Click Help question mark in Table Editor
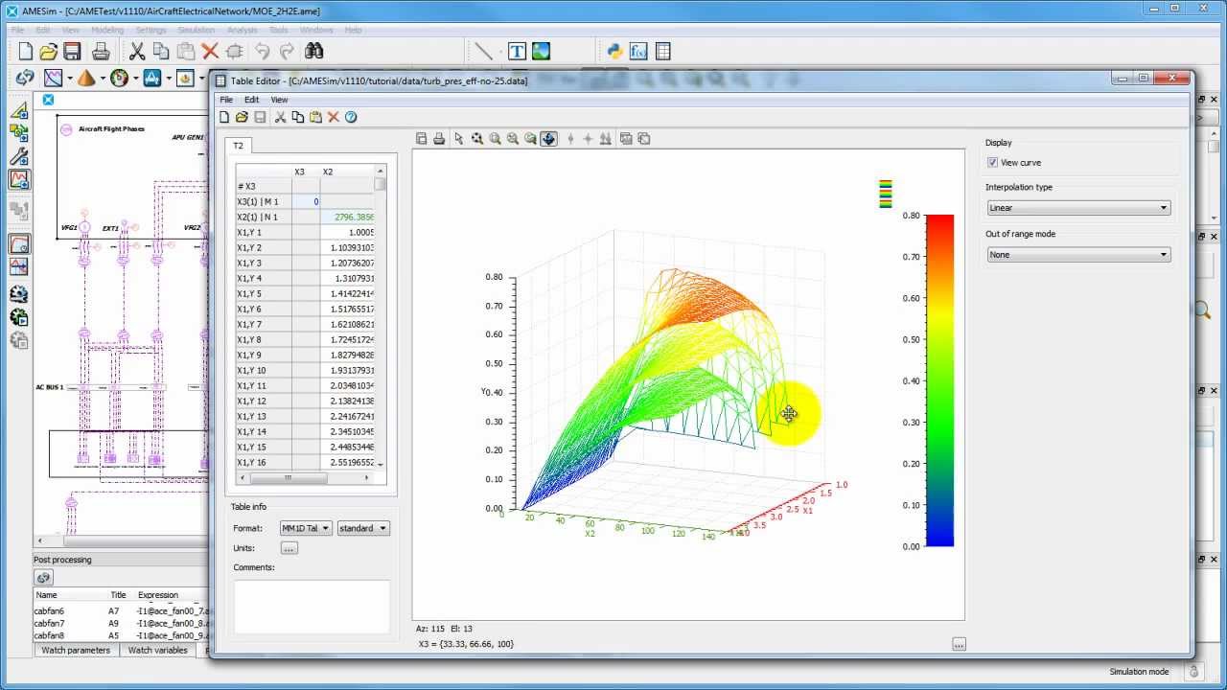Viewport: 1227px width, 690px height. coord(351,117)
